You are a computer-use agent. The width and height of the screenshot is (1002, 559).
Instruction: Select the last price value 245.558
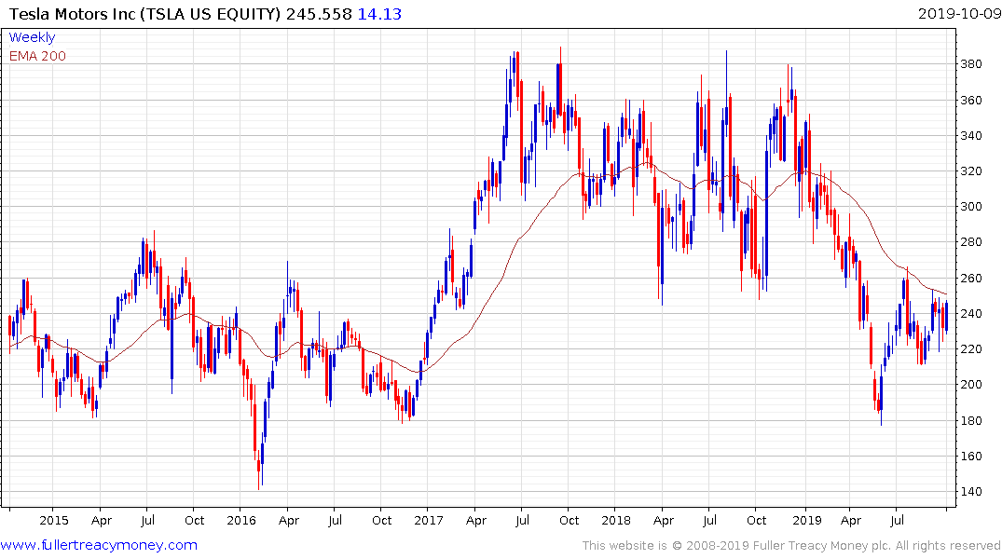click(x=319, y=14)
